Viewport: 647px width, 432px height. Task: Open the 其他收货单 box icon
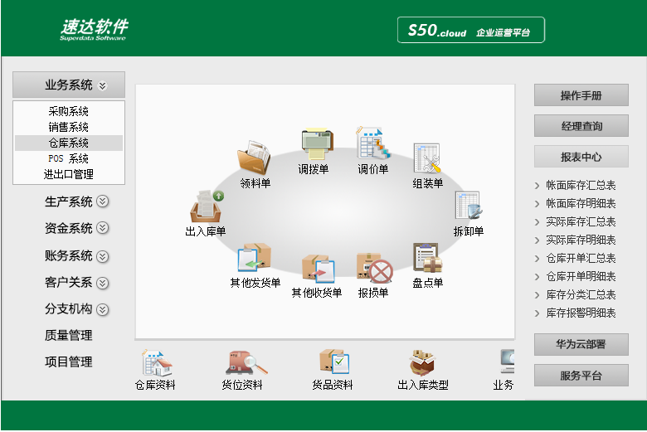(x=319, y=268)
